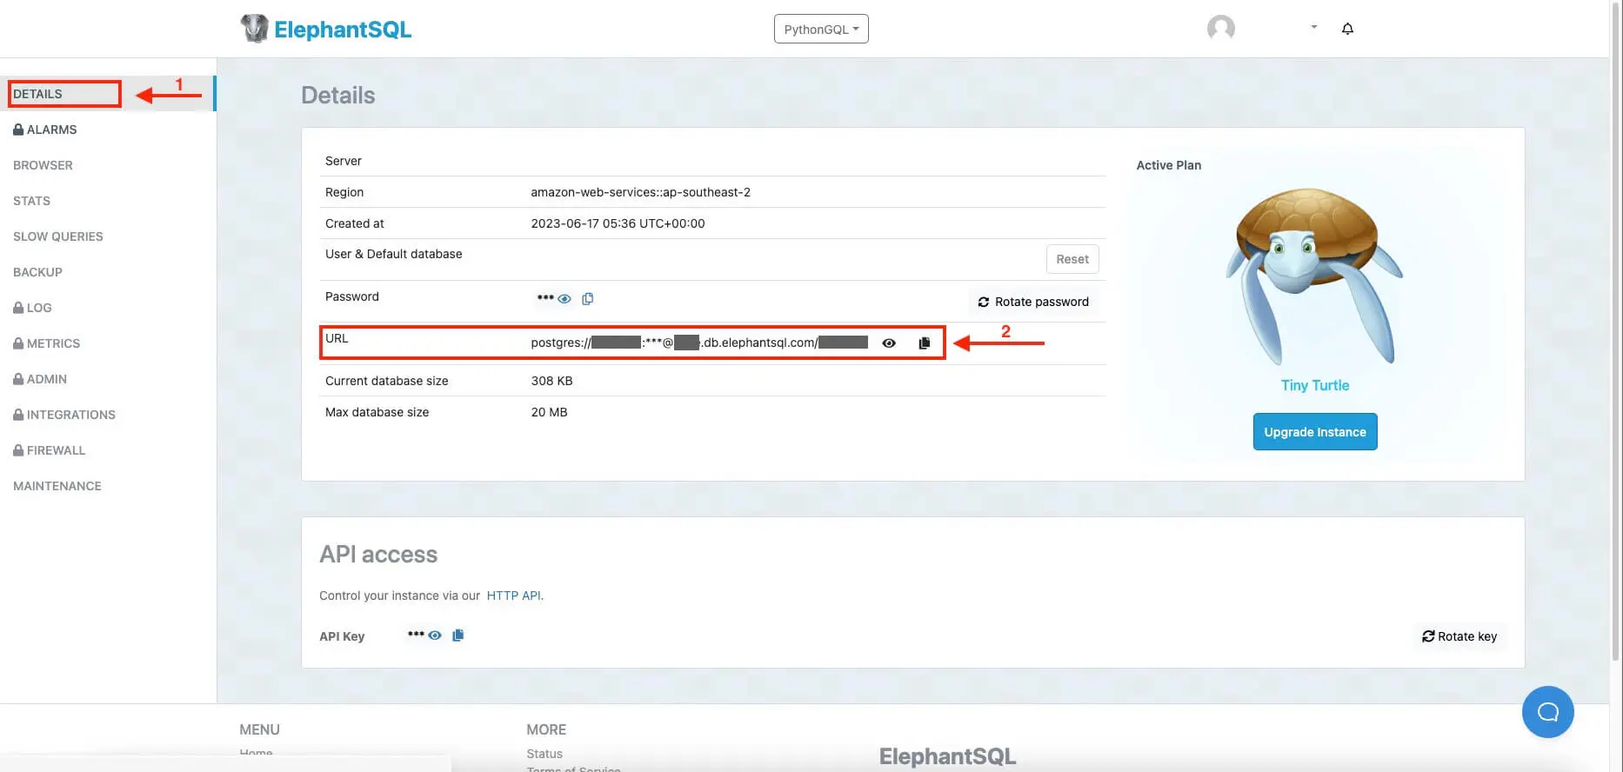Follow the HTTP API link

[513, 596]
